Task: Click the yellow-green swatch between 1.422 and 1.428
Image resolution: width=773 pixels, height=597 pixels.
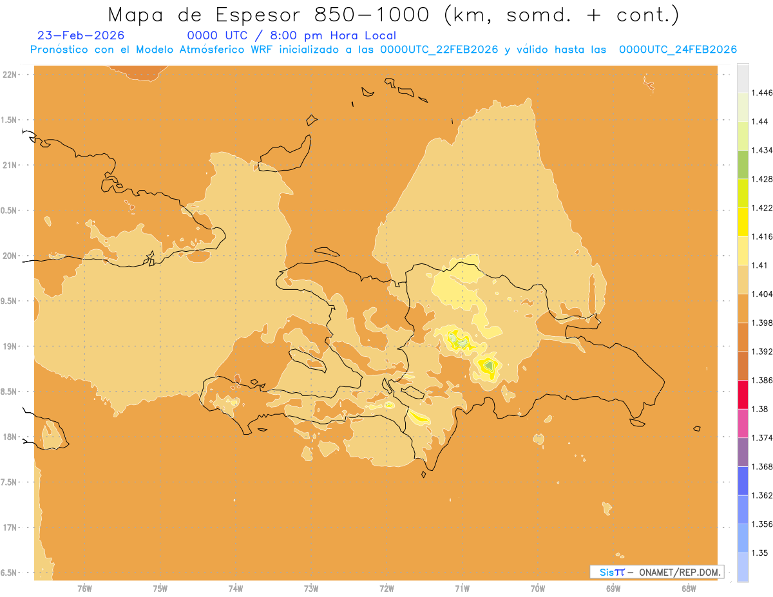Action: click(x=743, y=193)
